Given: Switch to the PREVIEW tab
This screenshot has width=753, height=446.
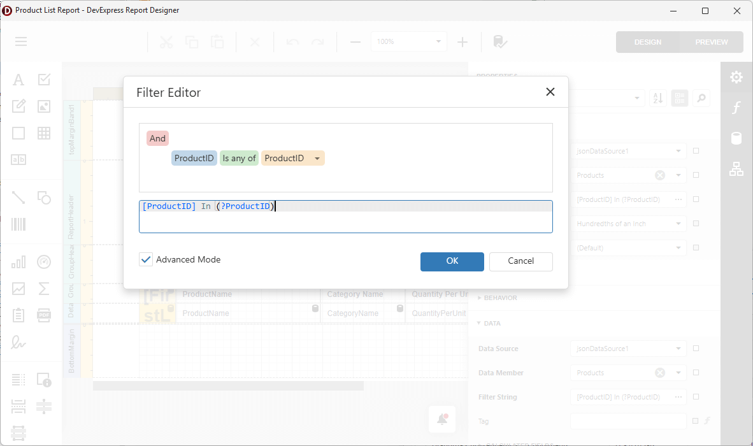Looking at the screenshot, I should 711,41.
